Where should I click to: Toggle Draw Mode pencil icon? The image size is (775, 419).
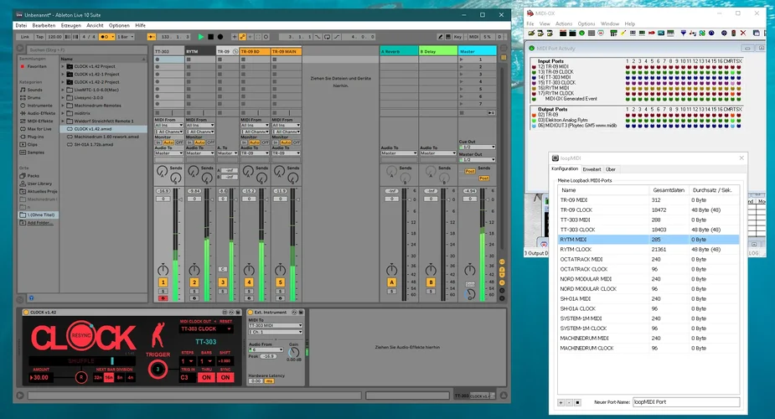[440, 37]
